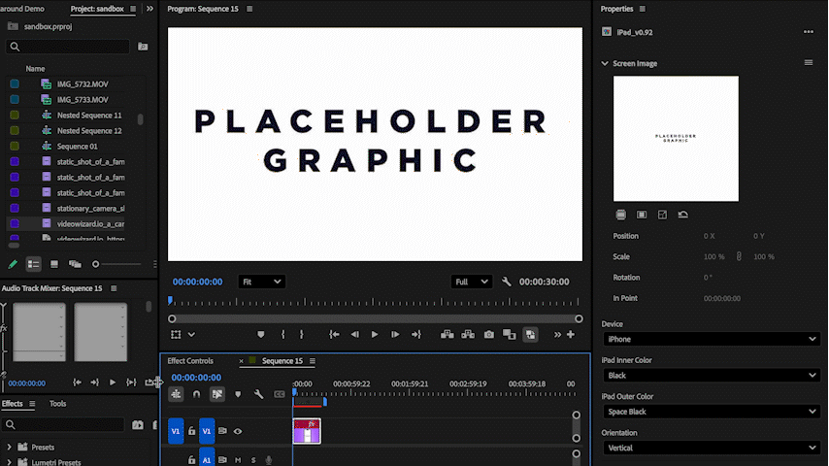The height and width of the screenshot is (466, 829).
Task: Click the Lift button
Action: tap(448, 335)
